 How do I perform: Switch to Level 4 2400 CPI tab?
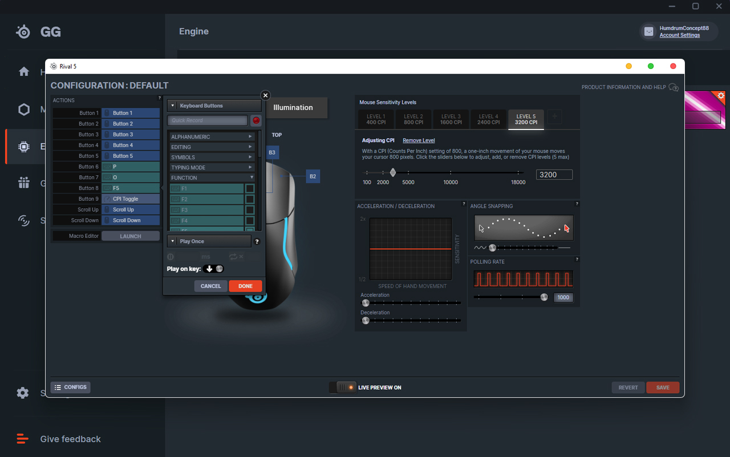489,119
